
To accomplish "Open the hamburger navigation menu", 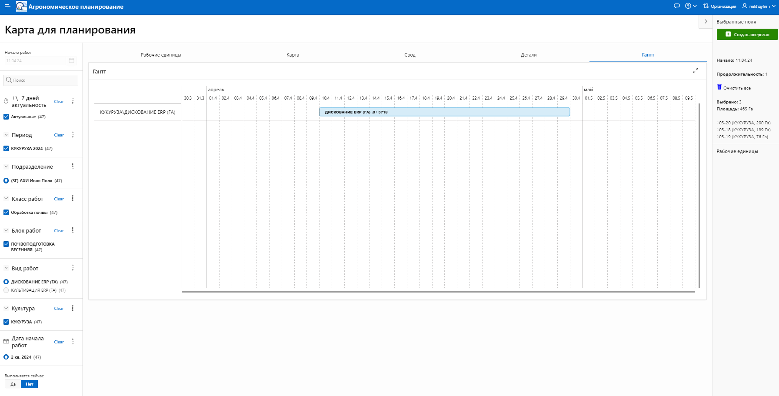I will [x=7, y=7].
